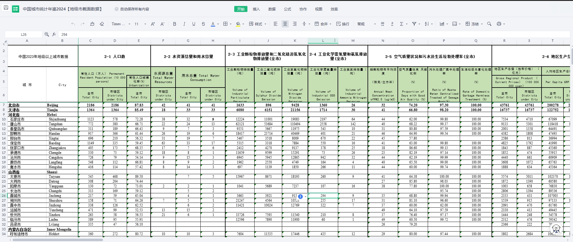Expand the font color dropdown arrow

click(218, 24)
